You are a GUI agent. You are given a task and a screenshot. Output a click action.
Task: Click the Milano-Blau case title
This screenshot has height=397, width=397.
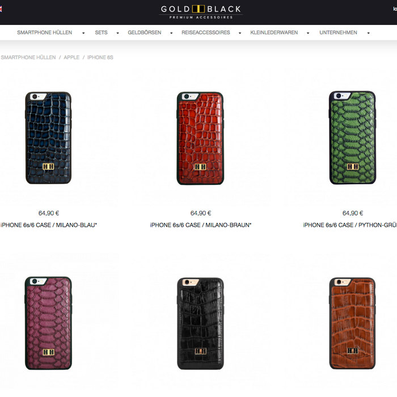[49, 225]
